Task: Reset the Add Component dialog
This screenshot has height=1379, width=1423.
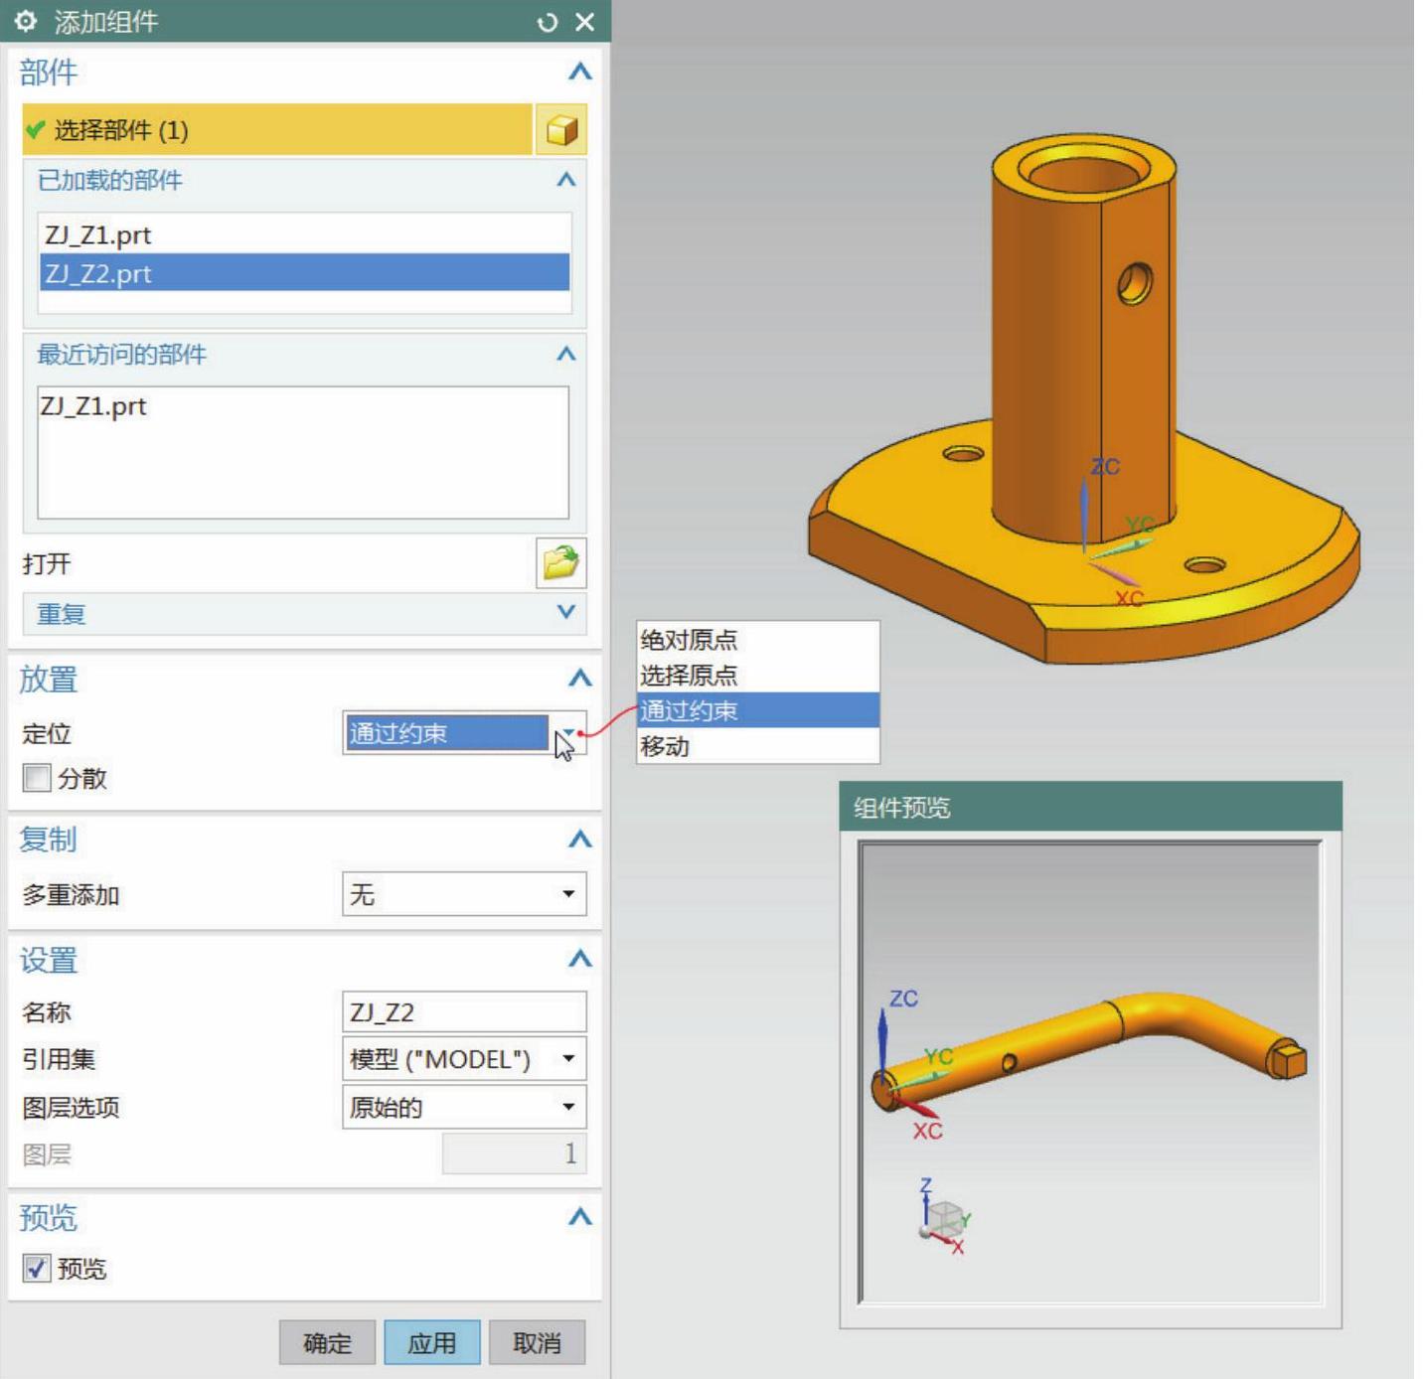Action: point(547,22)
